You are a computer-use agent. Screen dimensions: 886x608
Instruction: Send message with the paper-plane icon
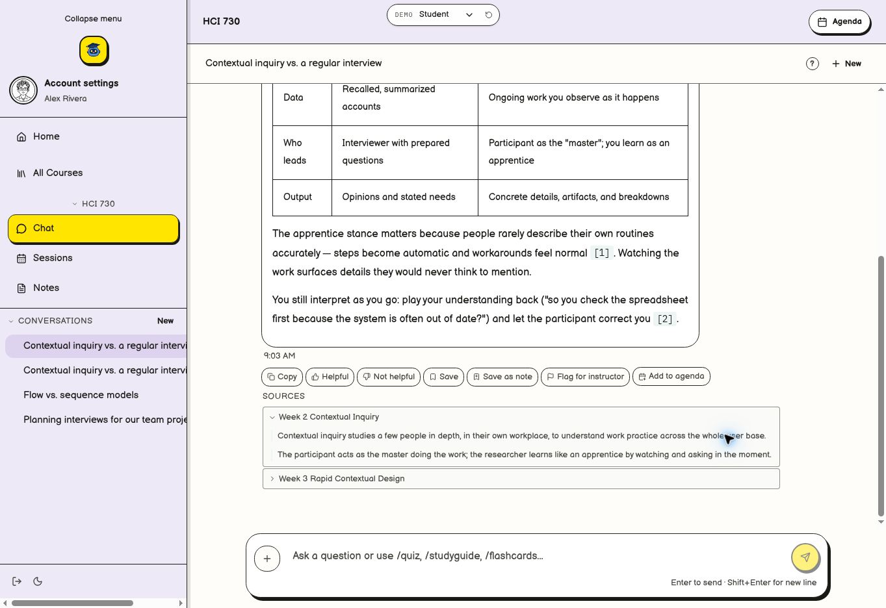click(x=805, y=557)
